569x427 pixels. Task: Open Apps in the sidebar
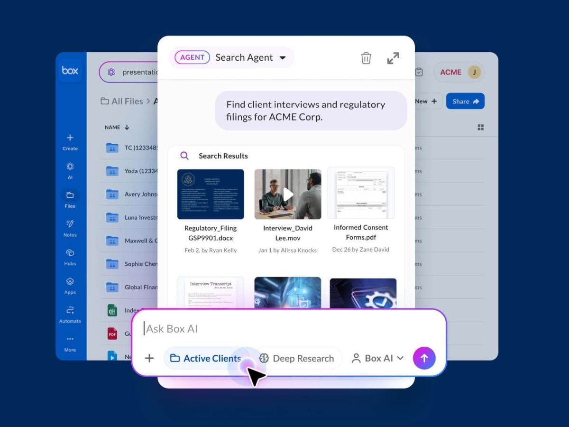70,286
